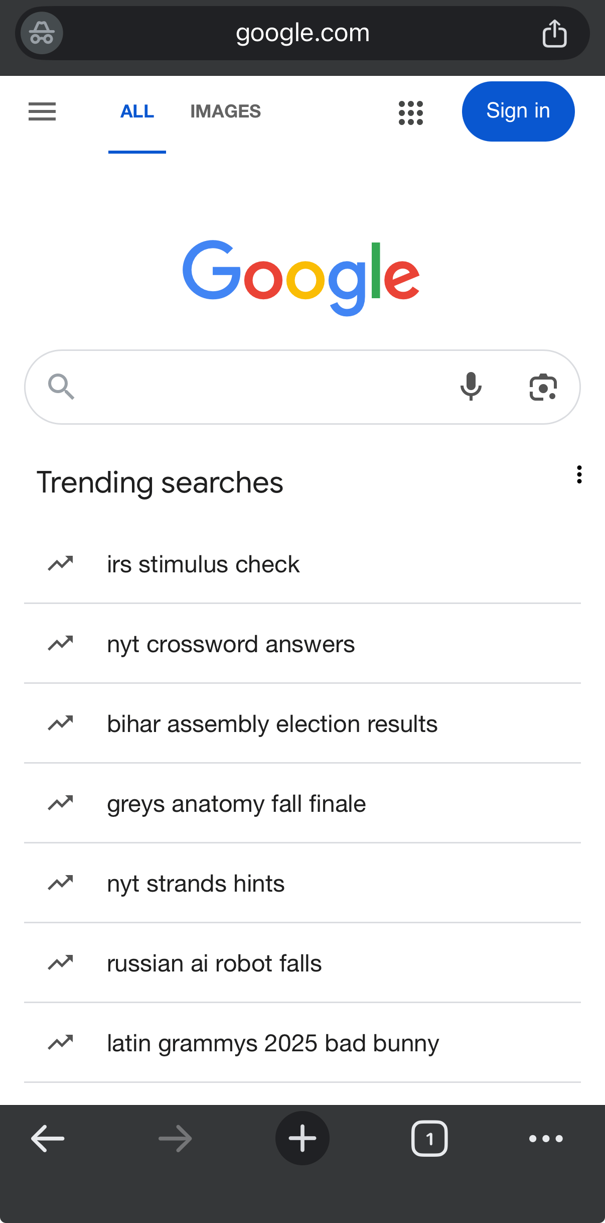Viewport: 605px width, 1223px height.
Task: Open the Google apps grid
Action: coord(410,111)
